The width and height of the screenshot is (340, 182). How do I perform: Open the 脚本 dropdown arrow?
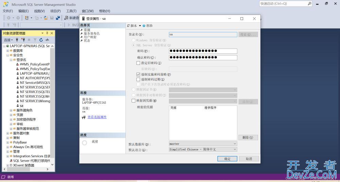point(140,26)
